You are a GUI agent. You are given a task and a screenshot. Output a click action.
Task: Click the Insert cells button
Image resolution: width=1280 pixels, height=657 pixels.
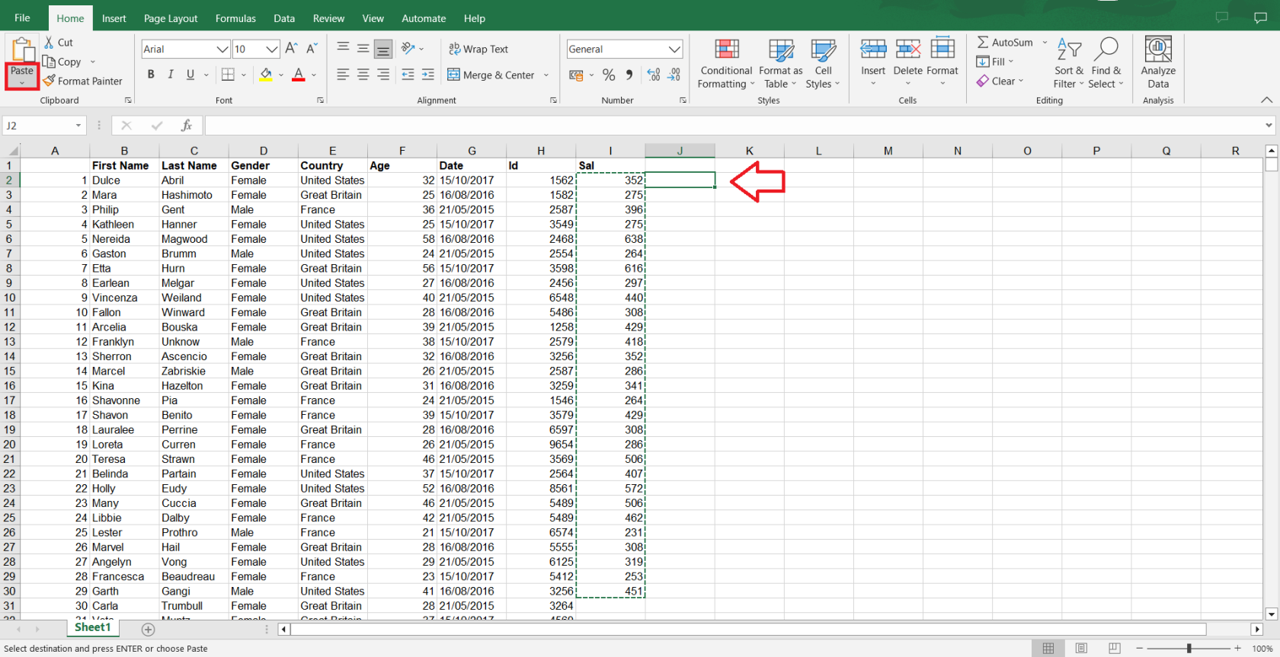click(x=873, y=61)
